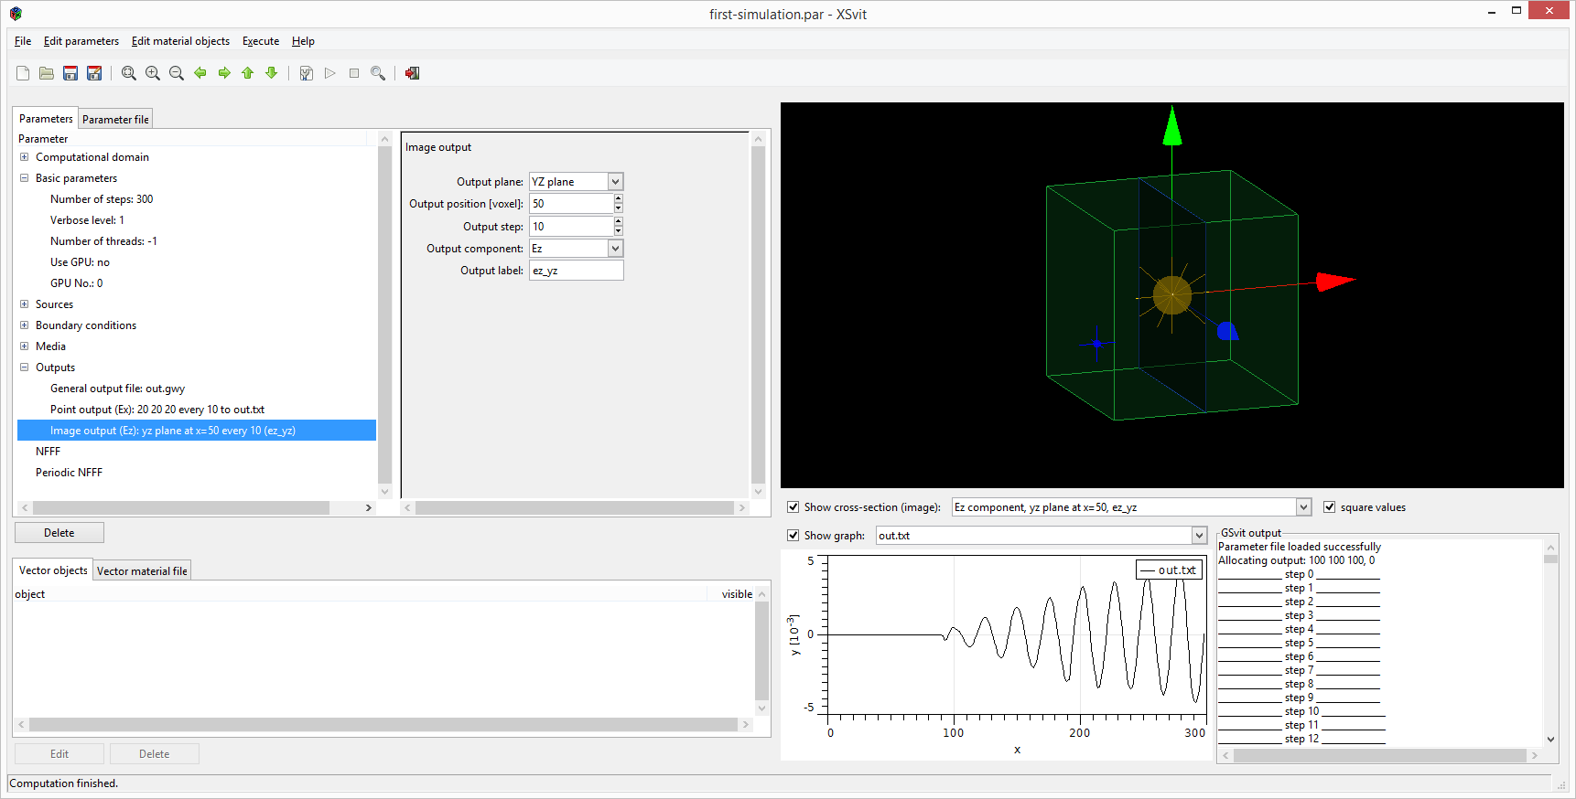This screenshot has width=1576, height=799.
Task: Click the new file icon
Action: click(x=23, y=73)
